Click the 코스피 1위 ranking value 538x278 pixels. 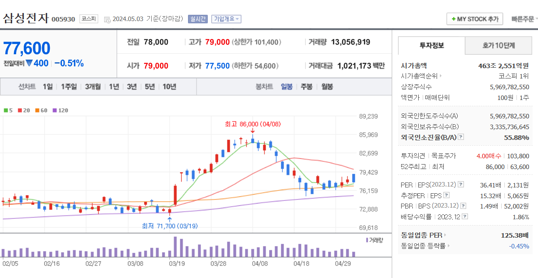pos(514,76)
